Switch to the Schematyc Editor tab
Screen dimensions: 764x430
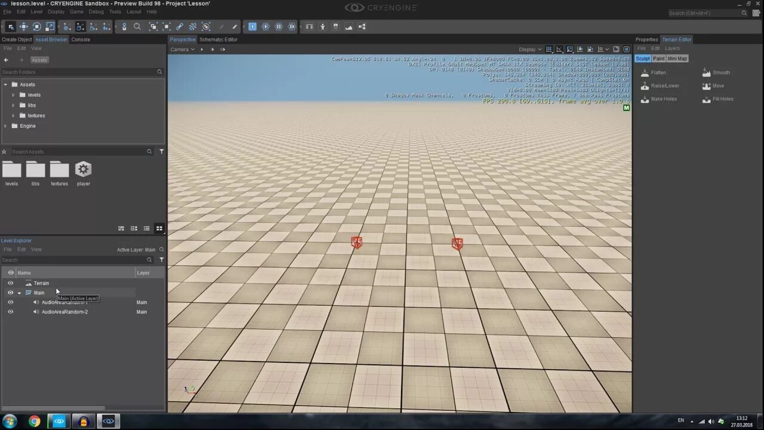coord(218,39)
